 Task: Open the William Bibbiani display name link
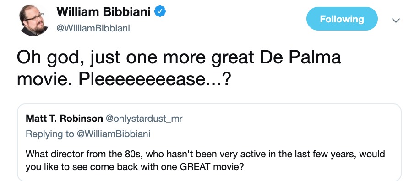(x=104, y=12)
